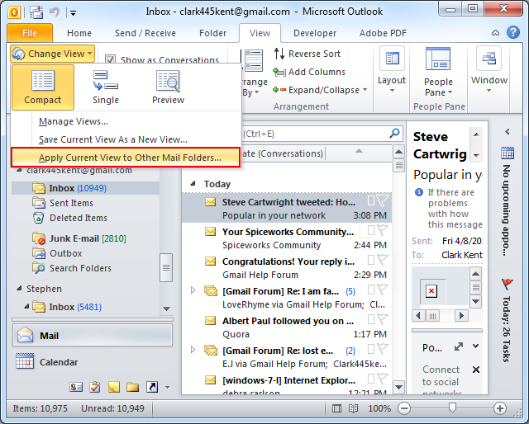This screenshot has height=424, width=529.
Task: Click the Add Columns icon
Action: (x=279, y=72)
